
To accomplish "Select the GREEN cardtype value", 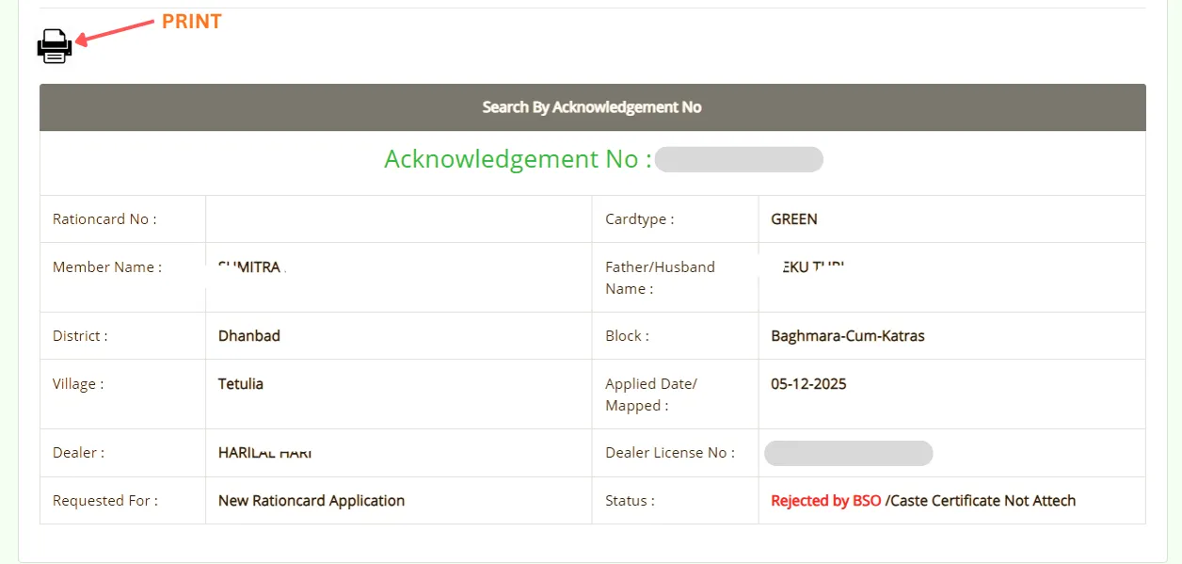I will pyautogui.click(x=793, y=218).
